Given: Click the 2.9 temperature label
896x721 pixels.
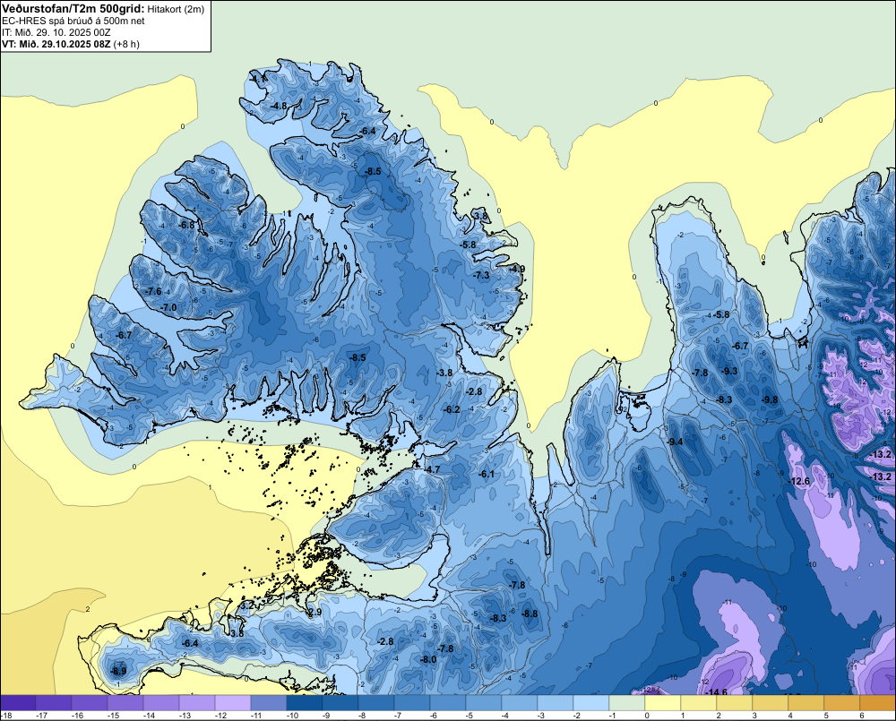Looking at the screenshot, I should pos(315,613).
